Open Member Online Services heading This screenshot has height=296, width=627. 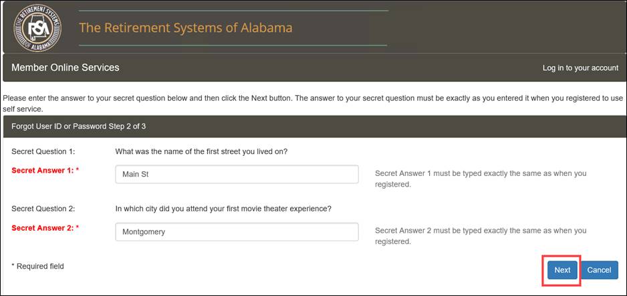66,67
